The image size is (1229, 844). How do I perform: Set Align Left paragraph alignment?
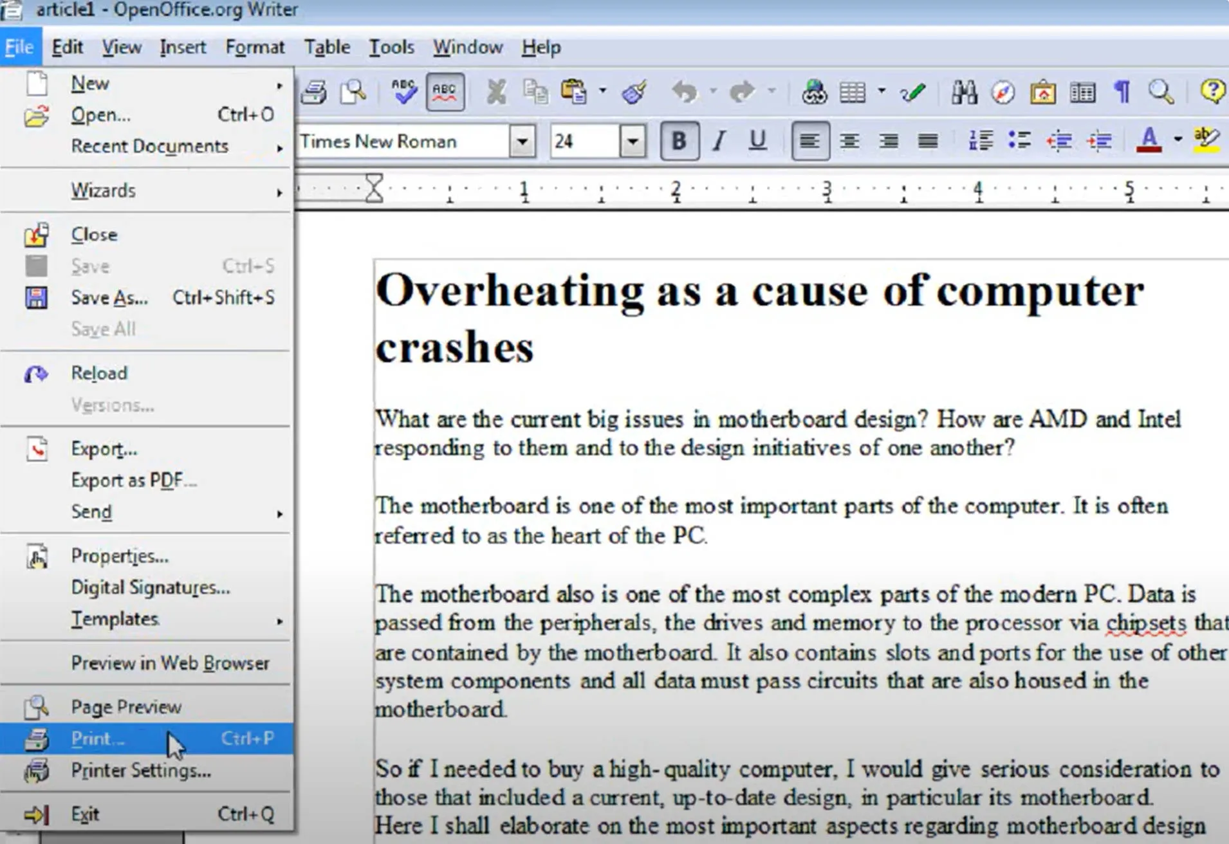click(x=809, y=140)
